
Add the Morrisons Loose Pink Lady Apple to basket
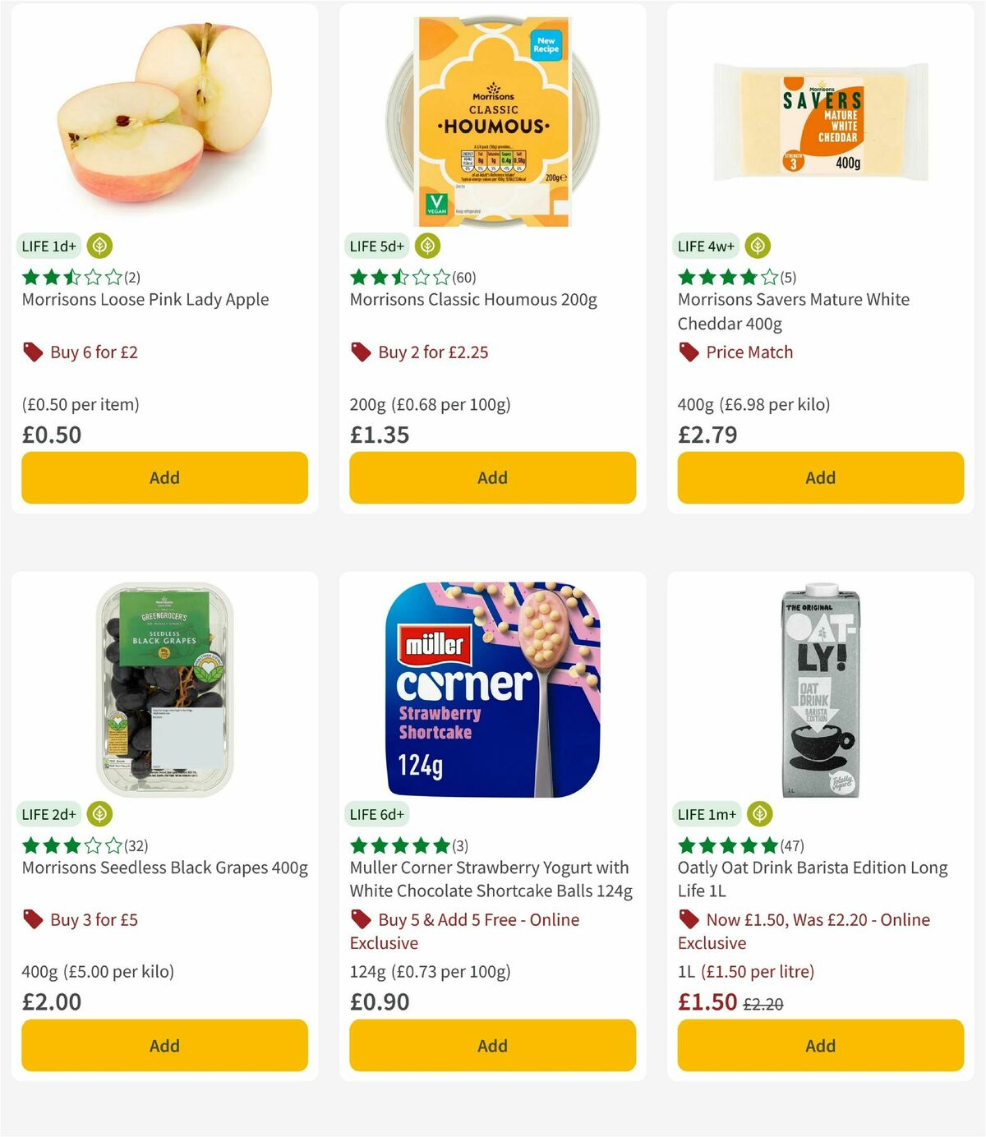[x=164, y=477]
